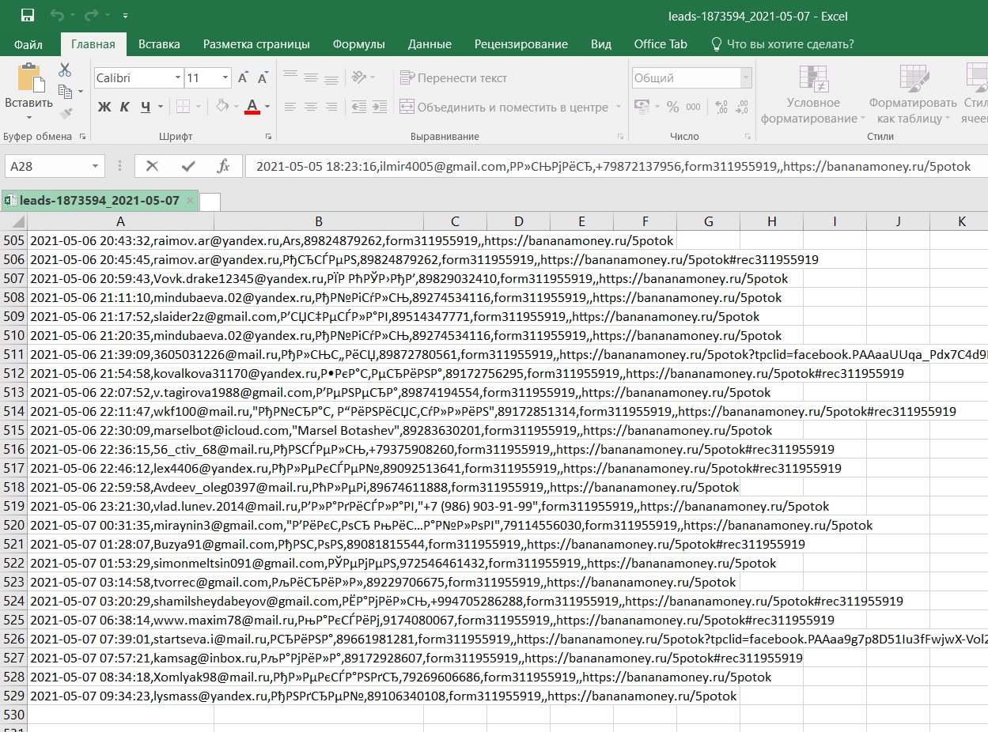Toggle bold Ж formatting
Screen dimensions: 988x732
(x=104, y=107)
